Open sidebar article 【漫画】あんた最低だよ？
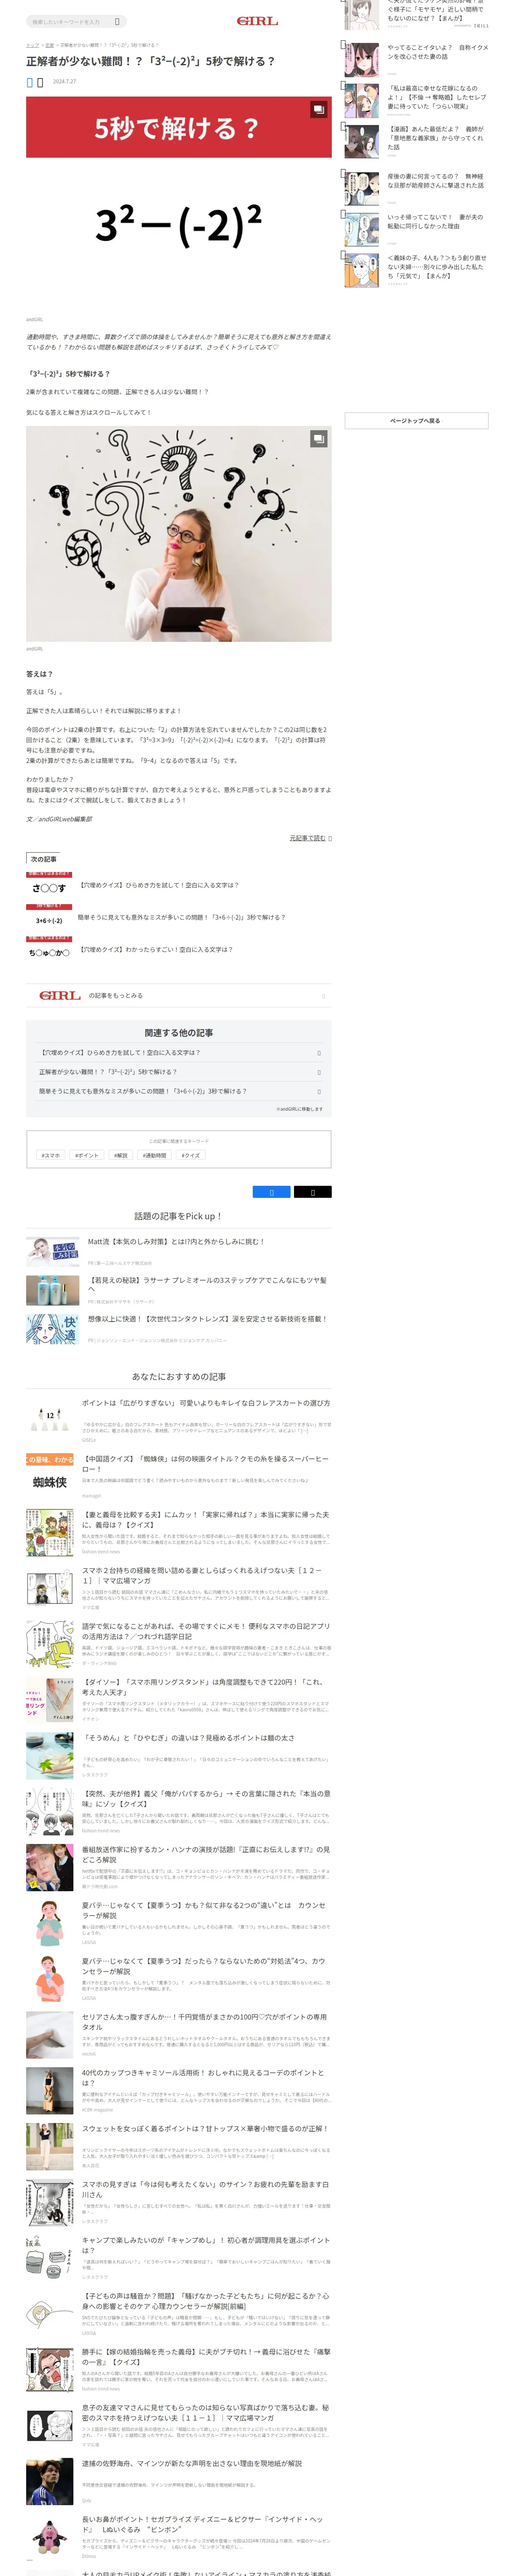515x2576 pixels. pos(435,138)
